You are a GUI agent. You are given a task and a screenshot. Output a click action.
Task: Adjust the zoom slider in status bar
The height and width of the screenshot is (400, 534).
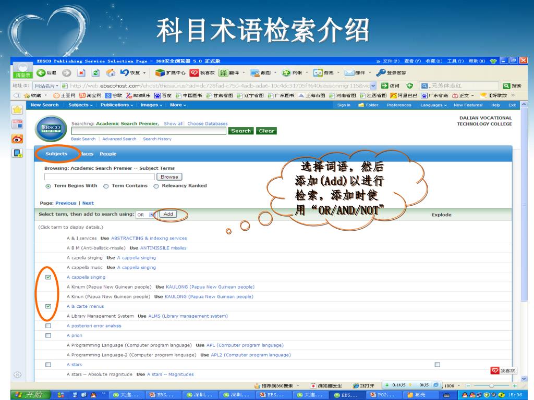coord(491,386)
